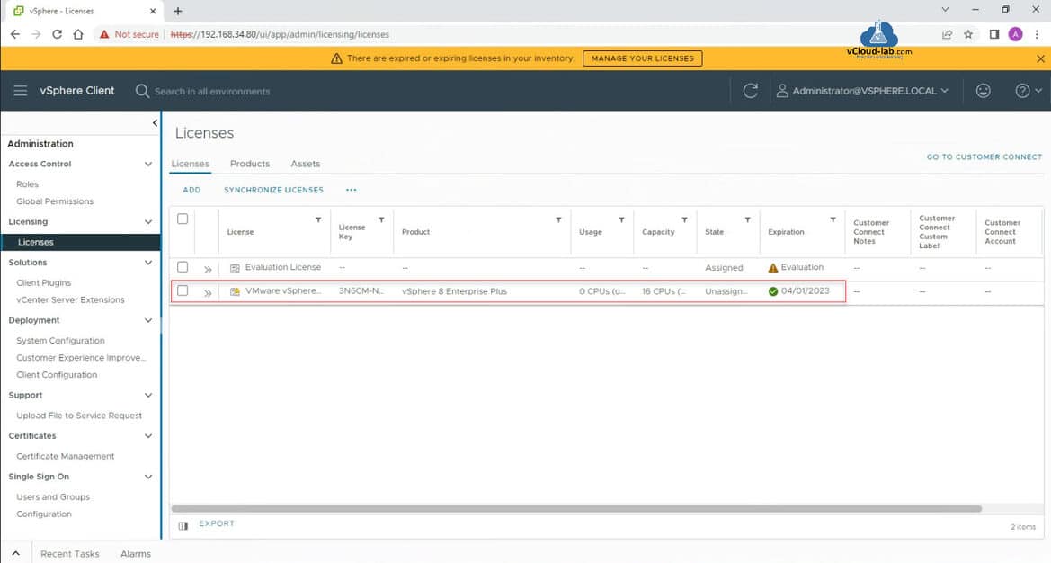Open the Alarms tab

click(x=136, y=554)
